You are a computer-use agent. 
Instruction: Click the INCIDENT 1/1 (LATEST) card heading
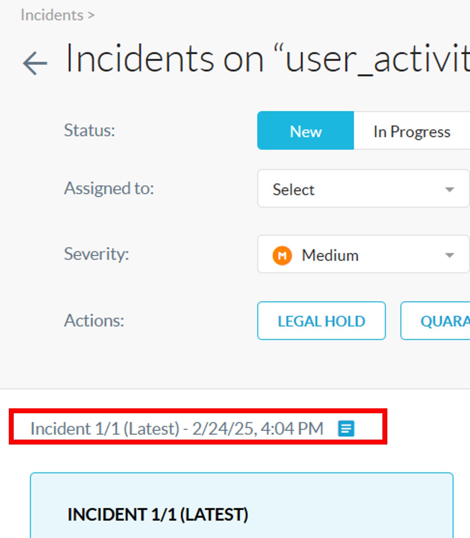pyautogui.click(x=158, y=514)
